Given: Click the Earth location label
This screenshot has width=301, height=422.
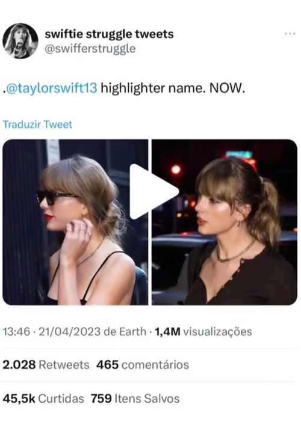Looking at the screenshot, I should pyautogui.click(x=133, y=332).
